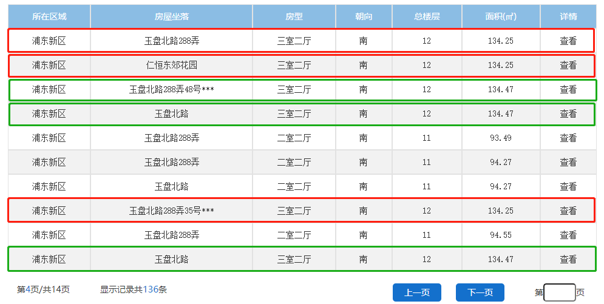Image resolution: width=604 pixels, height=304 pixels.
Task: Select the 房型 column header
Action: (294, 16)
